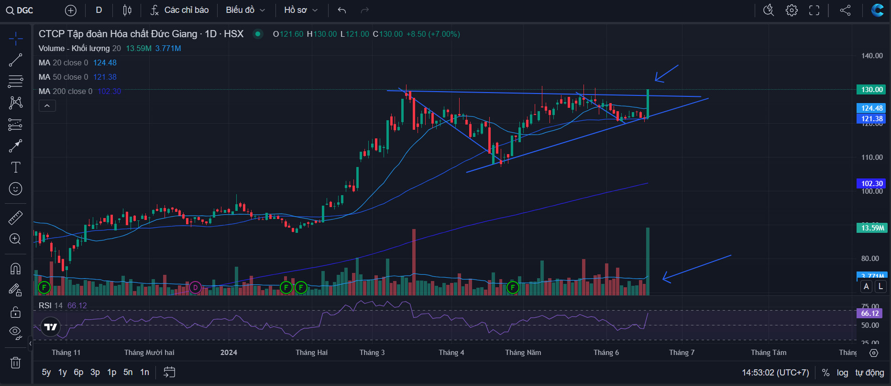Activate the magnet snap mode
891x386 pixels.
[x=15, y=269]
